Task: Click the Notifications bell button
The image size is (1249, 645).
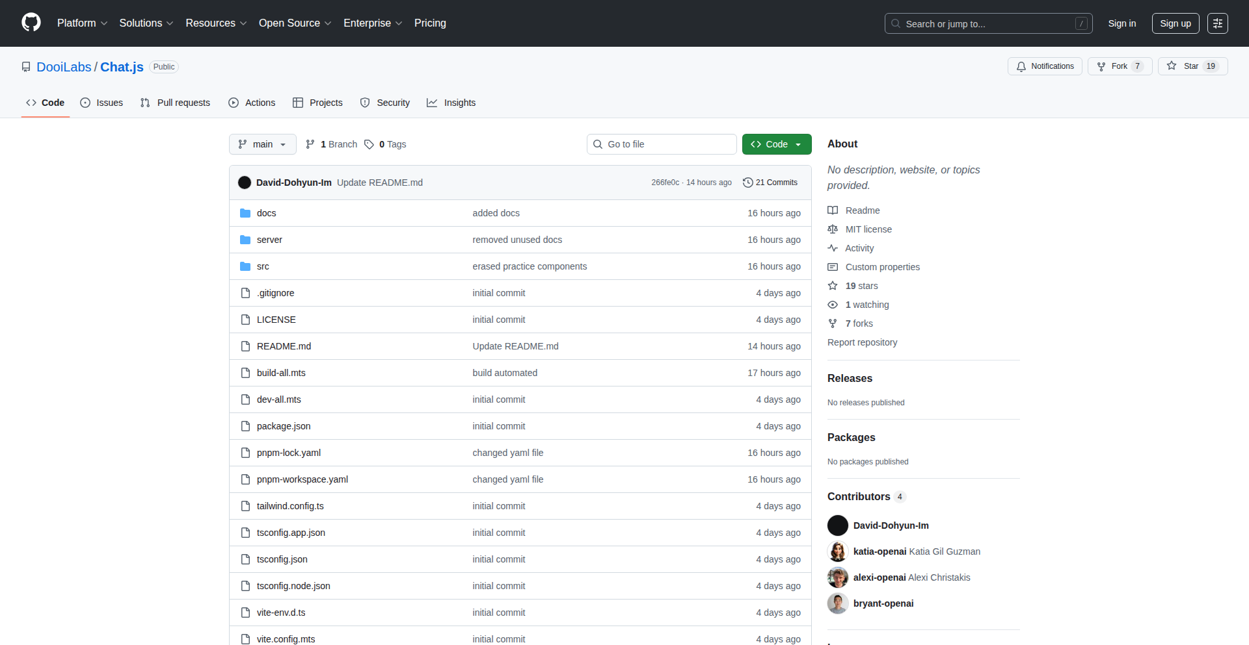Action: click(x=1045, y=66)
